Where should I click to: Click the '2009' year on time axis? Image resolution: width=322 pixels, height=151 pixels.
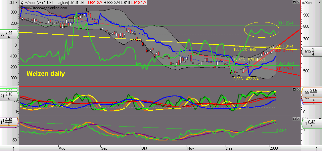pos(273,148)
